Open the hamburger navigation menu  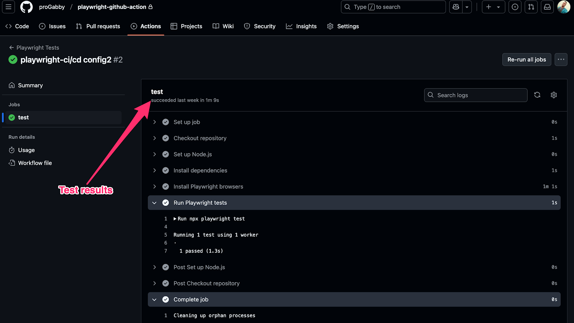9,7
